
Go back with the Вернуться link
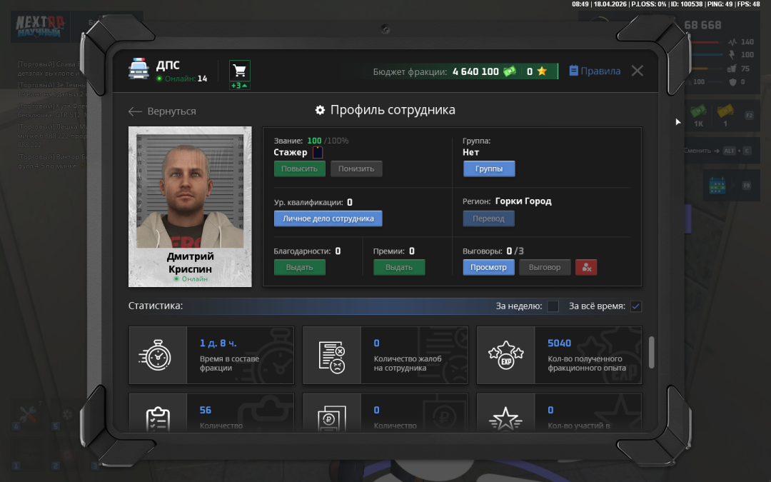click(x=162, y=111)
